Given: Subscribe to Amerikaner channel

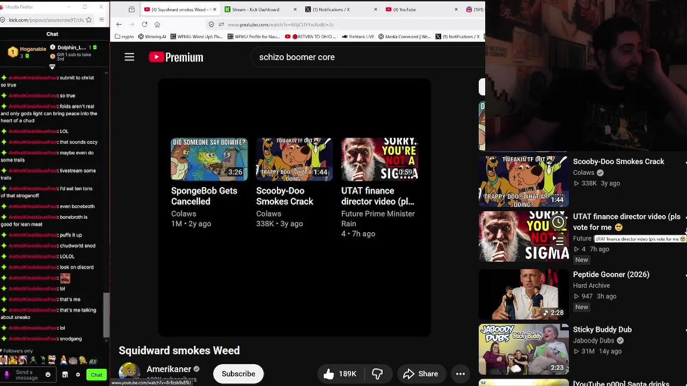Looking at the screenshot, I should (x=238, y=374).
